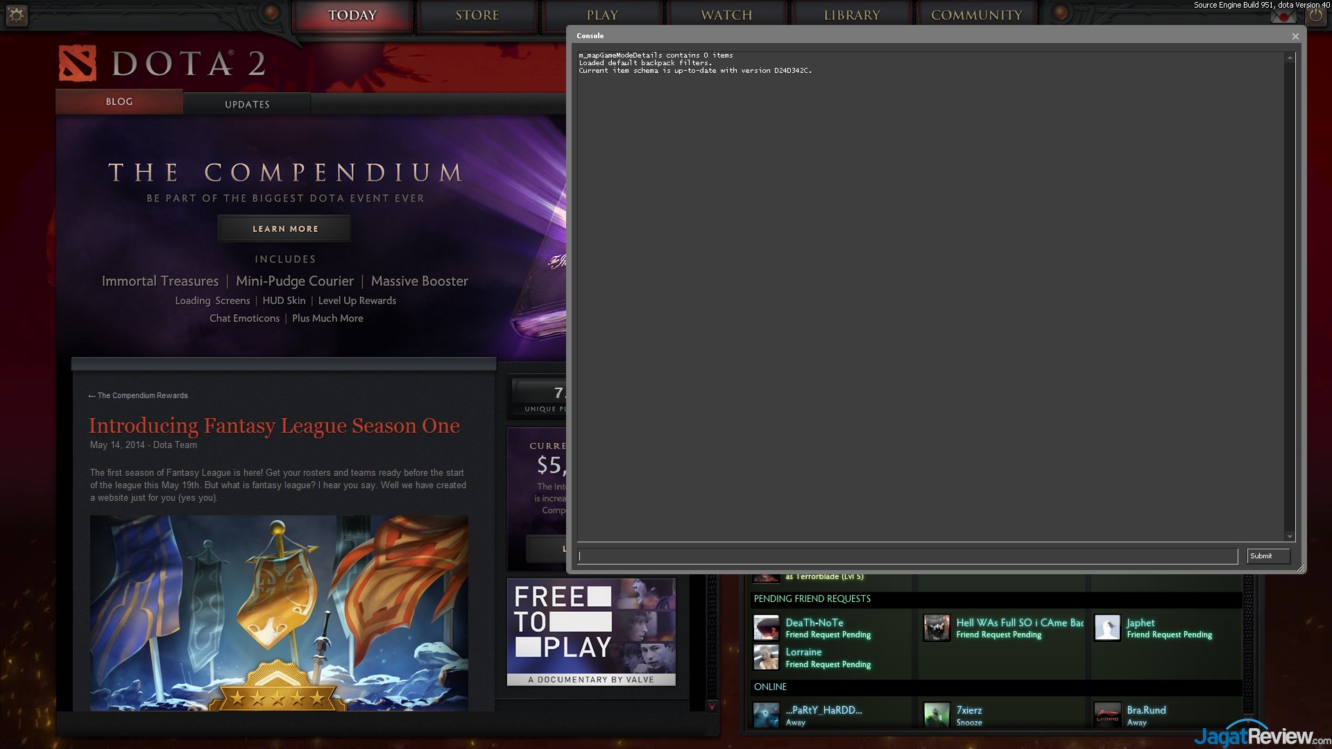The width and height of the screenshot is (1332, 749).
Task: Open Japhet's avatar
Action: (x=1107, y=628)
